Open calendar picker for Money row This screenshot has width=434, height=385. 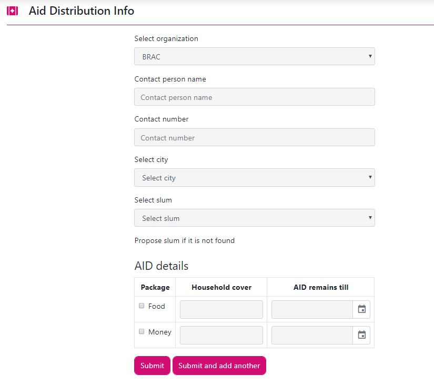[361, 335]
